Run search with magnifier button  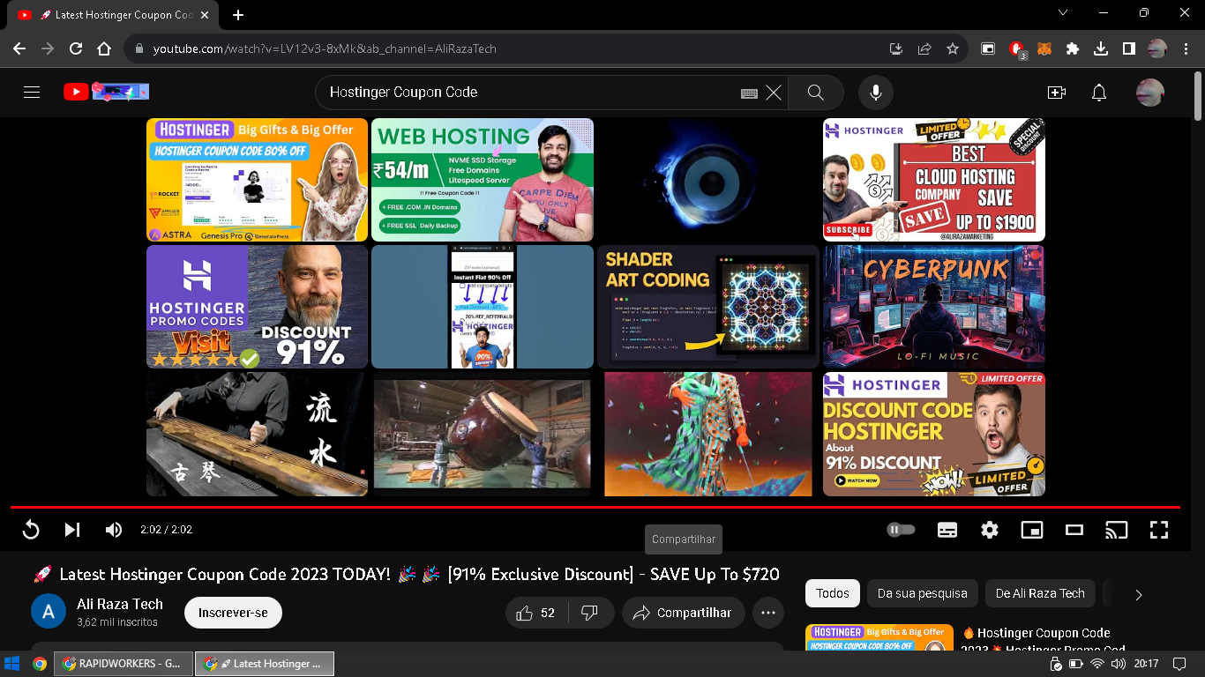point(816,93)
